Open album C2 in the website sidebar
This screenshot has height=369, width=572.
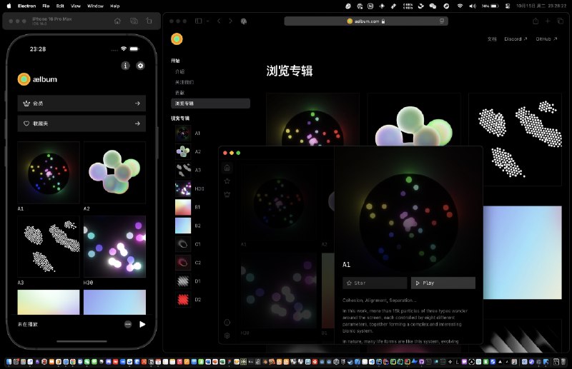(188, 262)
